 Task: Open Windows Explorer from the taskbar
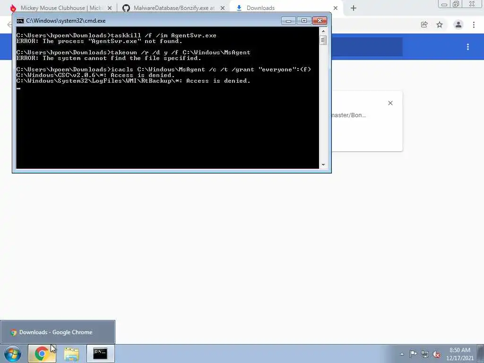(x=71, y=354)
